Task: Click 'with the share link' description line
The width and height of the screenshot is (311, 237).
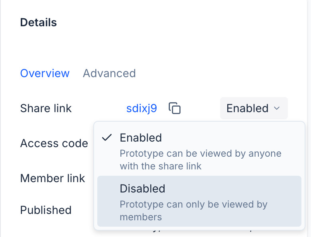Action: click(160, 166)
